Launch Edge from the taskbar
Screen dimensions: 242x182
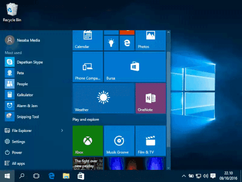(x=51, y=176)
